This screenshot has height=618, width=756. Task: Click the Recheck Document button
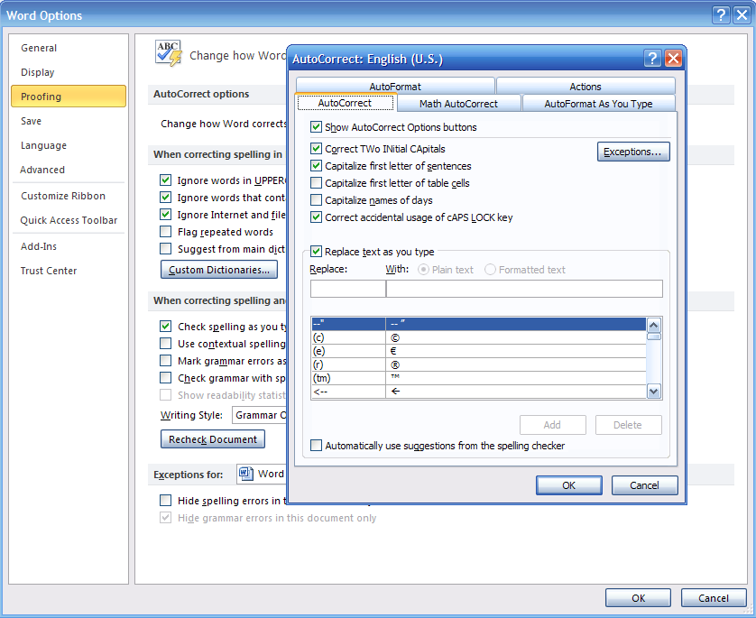pos(213,439)
